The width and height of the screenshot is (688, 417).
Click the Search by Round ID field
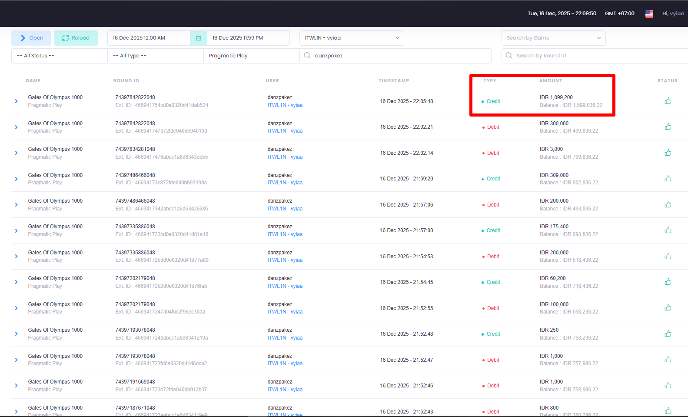point(595,56)
